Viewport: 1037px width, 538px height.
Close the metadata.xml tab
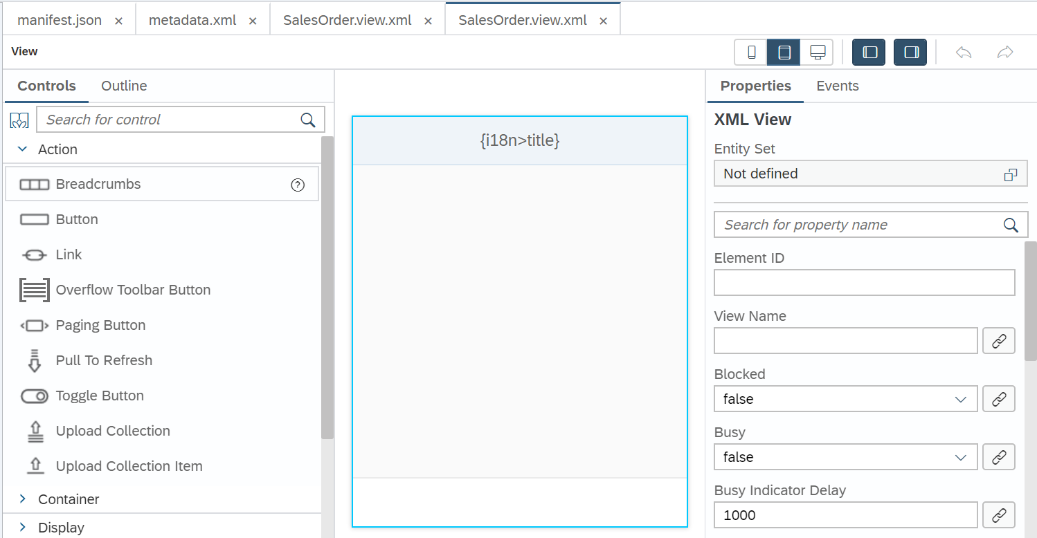point(253,21)
